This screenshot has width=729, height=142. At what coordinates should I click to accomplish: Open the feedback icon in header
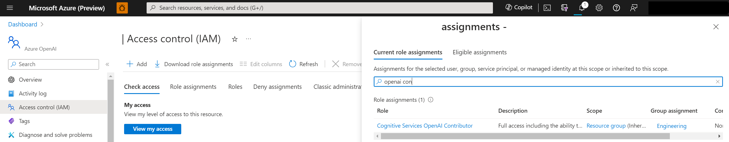click(633, 8)
